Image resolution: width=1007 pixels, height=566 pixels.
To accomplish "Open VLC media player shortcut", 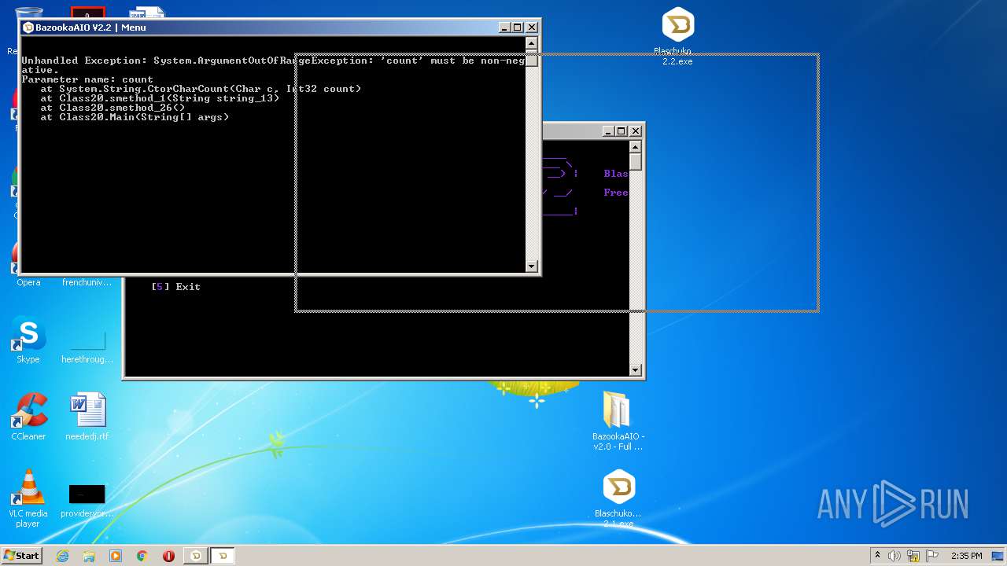I will (x=28, y=498).
